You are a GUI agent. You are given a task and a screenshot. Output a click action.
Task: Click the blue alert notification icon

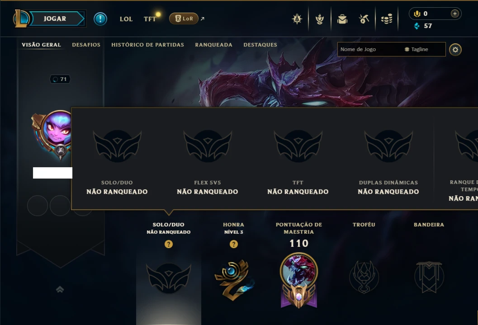coord(100,19)
